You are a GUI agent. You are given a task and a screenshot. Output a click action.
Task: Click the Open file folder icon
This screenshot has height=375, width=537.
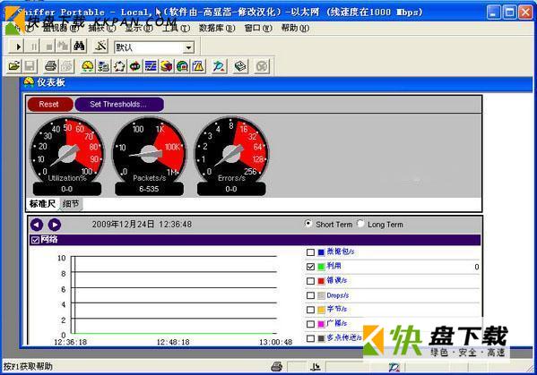[x=14, y=66]
